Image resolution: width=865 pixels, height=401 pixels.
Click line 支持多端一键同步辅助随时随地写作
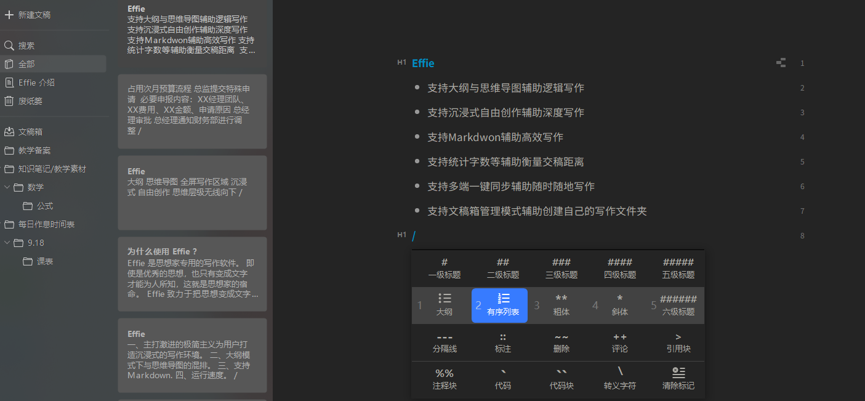511,187
